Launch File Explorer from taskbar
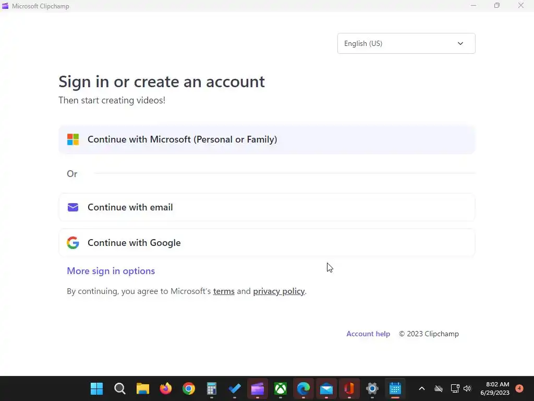Image resolution: width=534 pixels, height=401 pixels. (x=143, y=388)
